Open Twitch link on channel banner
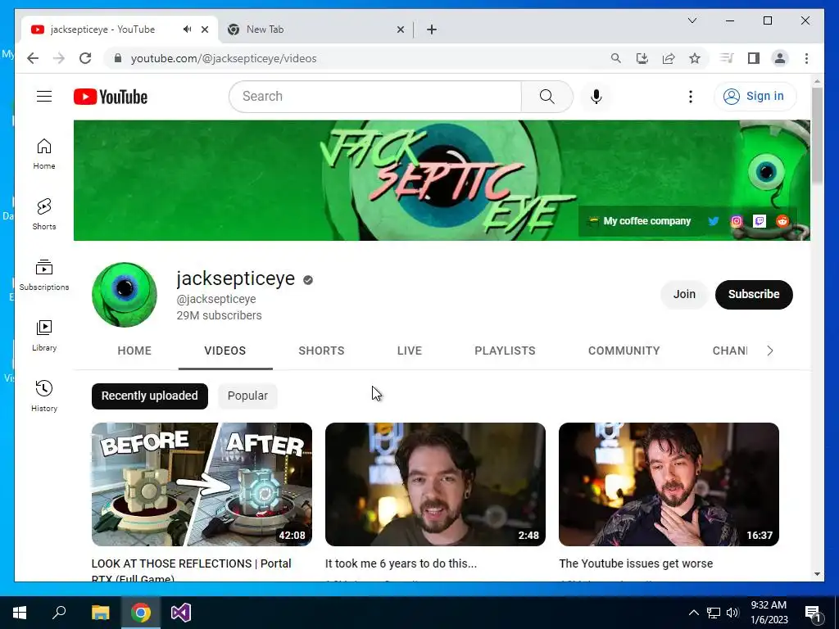The height and width of the screenshot is (629, 839). point(760,221)
